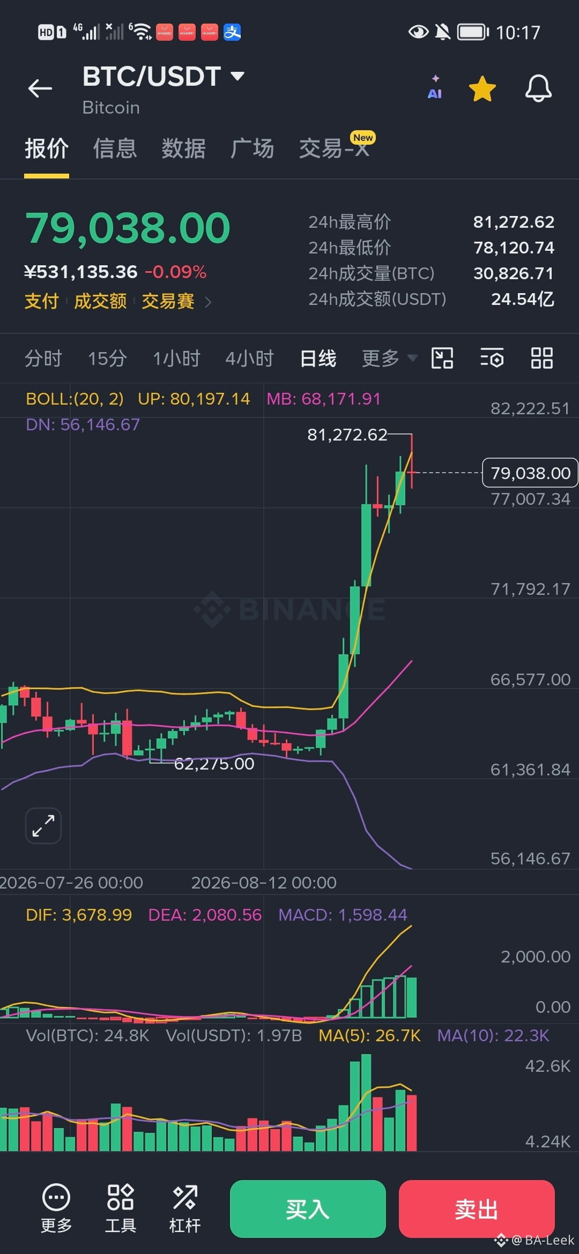Image resolution: width=579 pixels, height=1254 pixels.
Task: Expand tags chevron after 交易赛
Action: (x=208, y=302)
